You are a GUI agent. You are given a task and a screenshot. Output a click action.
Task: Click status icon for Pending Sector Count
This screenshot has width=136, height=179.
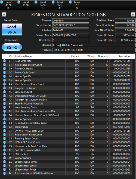4,138
